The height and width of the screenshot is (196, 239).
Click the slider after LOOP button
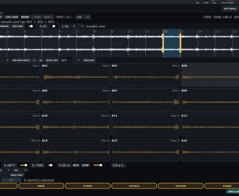click(x=98, y=166)
